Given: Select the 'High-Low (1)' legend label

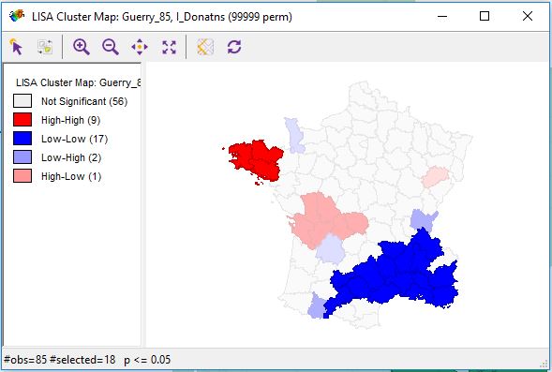Looking at the screenshot, I should 71,176.
